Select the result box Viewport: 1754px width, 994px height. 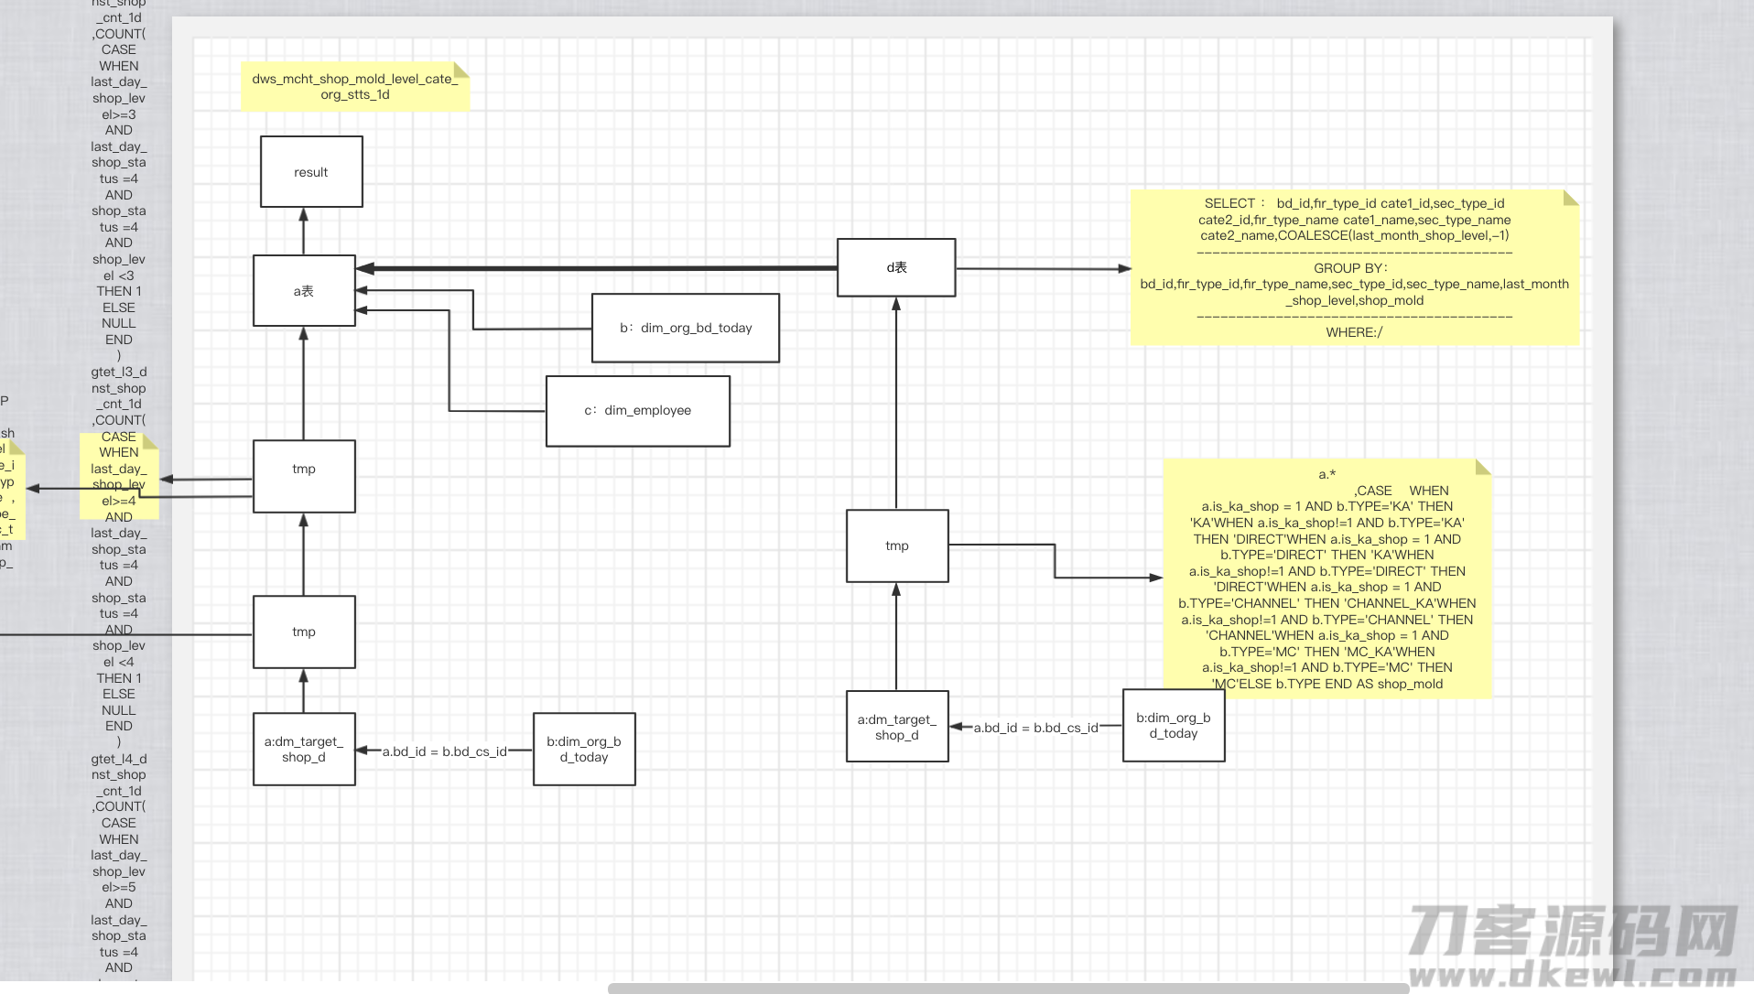pyautogui.click(x=311, y=172)
